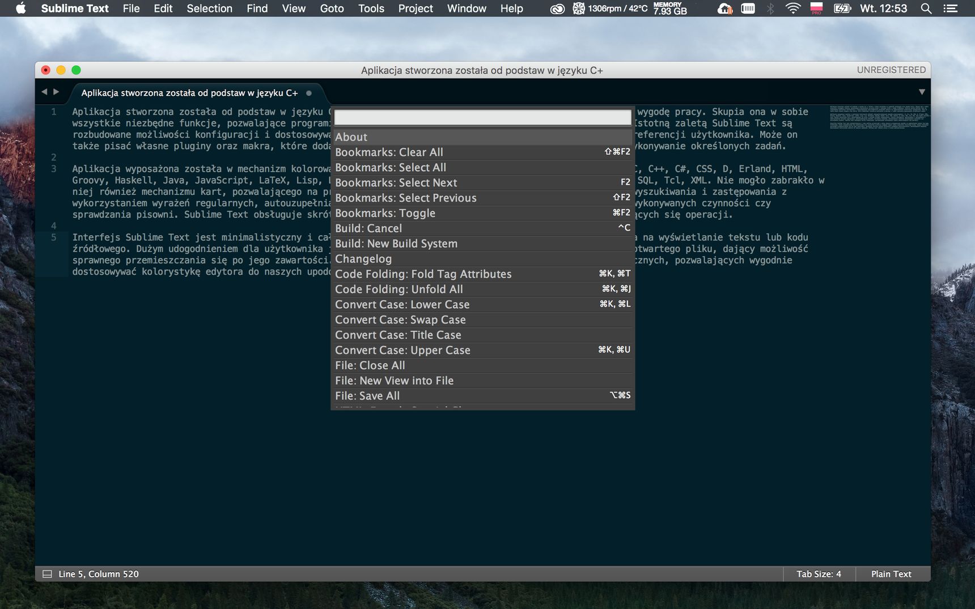Image resolution: width=975 pixels, height=609 pixels.
Task: Click the battery status icon
Action: [x=842, y=8]
